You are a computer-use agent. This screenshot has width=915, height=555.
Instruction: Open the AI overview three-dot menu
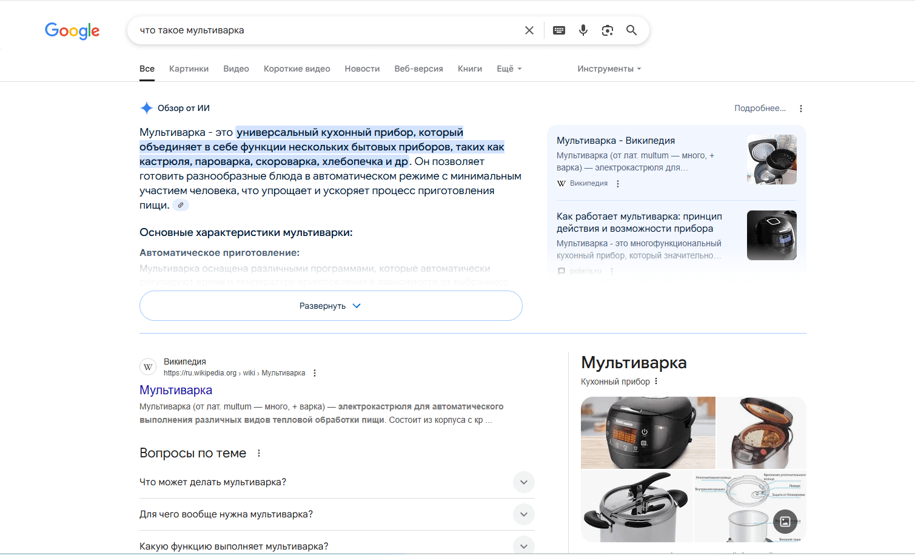[x=801, y=109]
